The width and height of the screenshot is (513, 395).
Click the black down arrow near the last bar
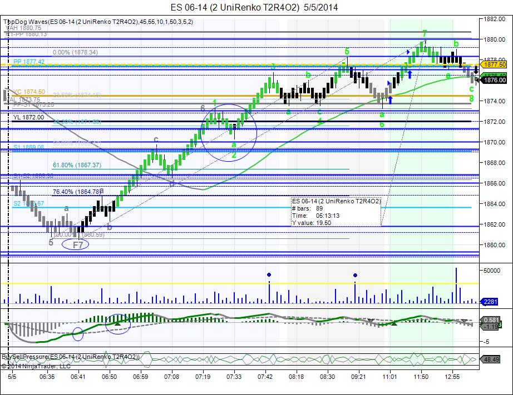(476, 69)
